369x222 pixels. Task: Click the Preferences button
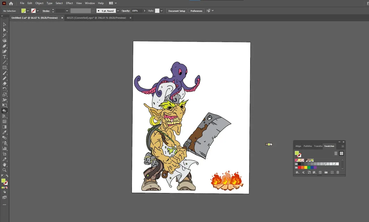point(196,11)
